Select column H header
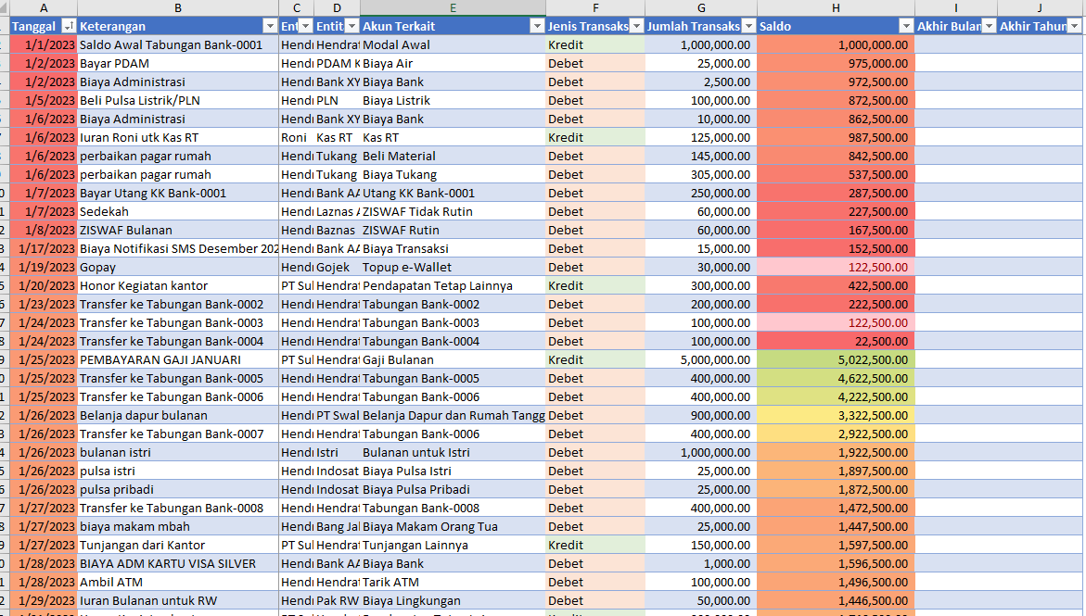 [836, 8]
